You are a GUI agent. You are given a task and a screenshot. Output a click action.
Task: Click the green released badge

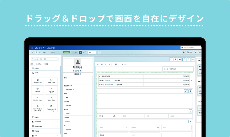(x=67, y=52)
